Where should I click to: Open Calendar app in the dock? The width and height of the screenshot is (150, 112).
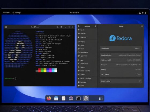(56, 98)
